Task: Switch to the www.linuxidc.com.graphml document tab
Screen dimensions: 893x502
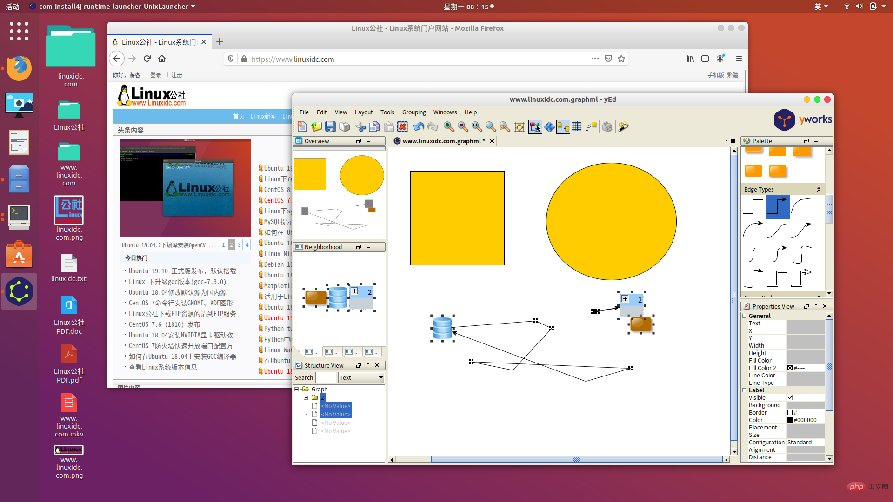Action: (x=444, y=141)
